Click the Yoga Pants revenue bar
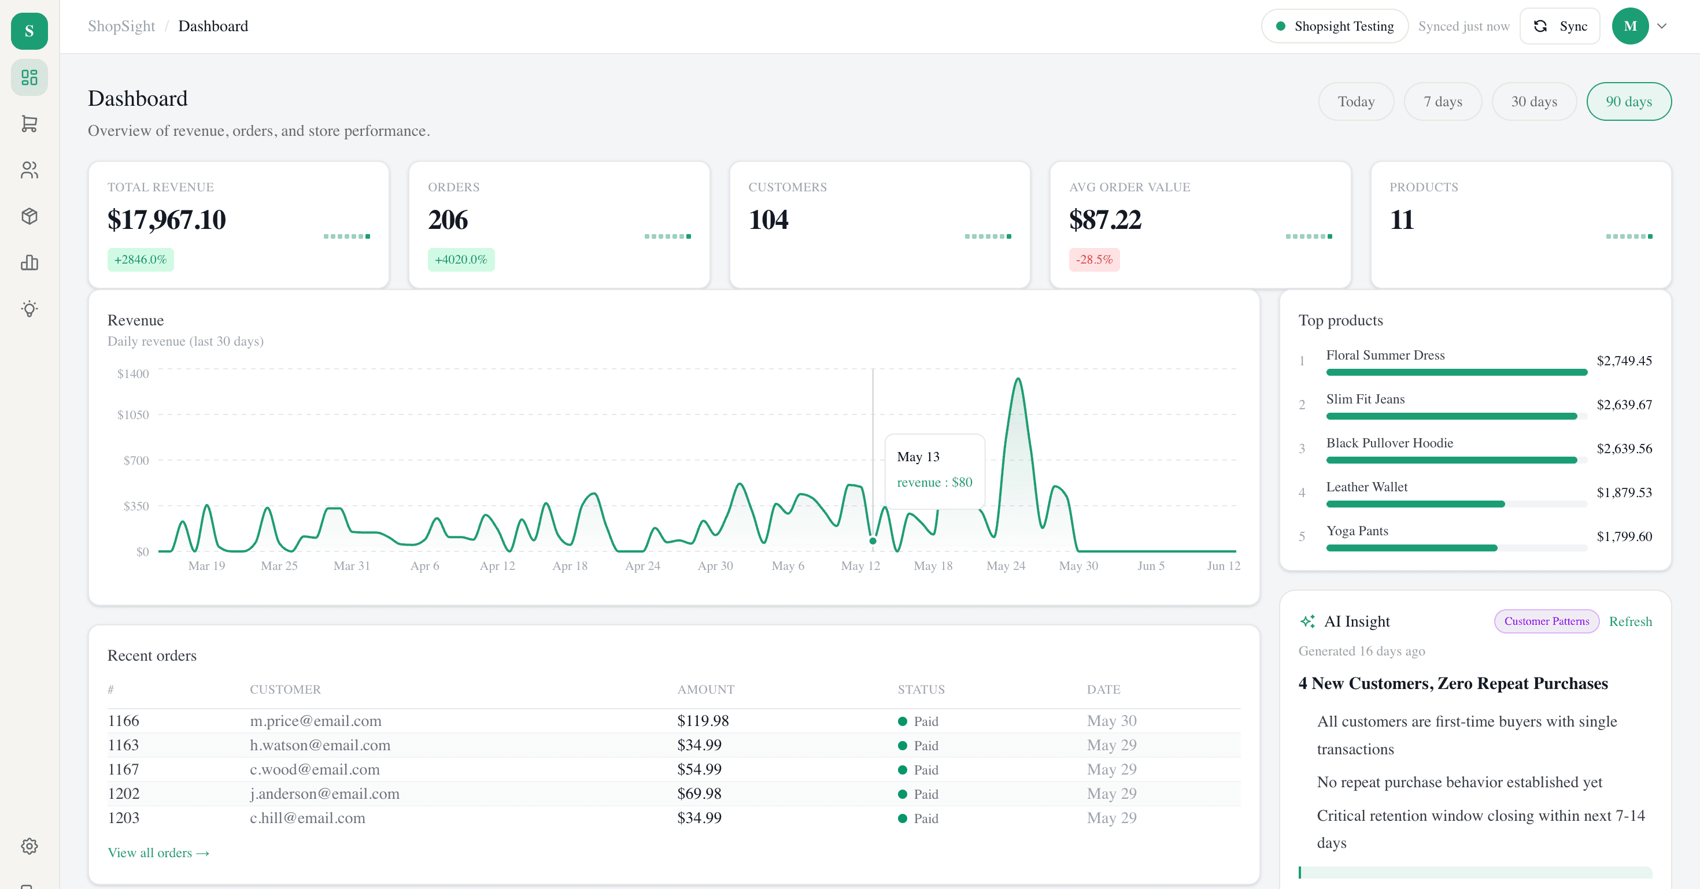Viewport: 1700px width, 889px height. click(x=1411, y=548)
